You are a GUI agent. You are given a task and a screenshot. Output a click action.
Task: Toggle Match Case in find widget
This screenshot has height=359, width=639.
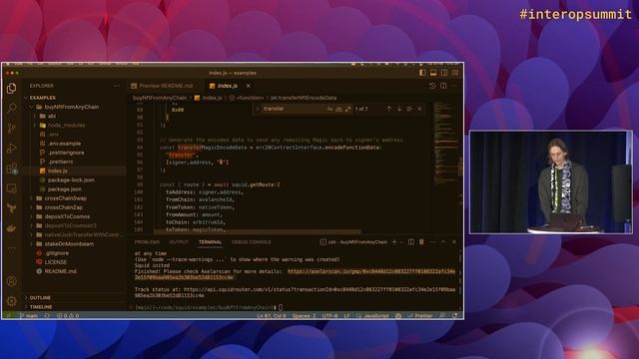coord(329,109)
